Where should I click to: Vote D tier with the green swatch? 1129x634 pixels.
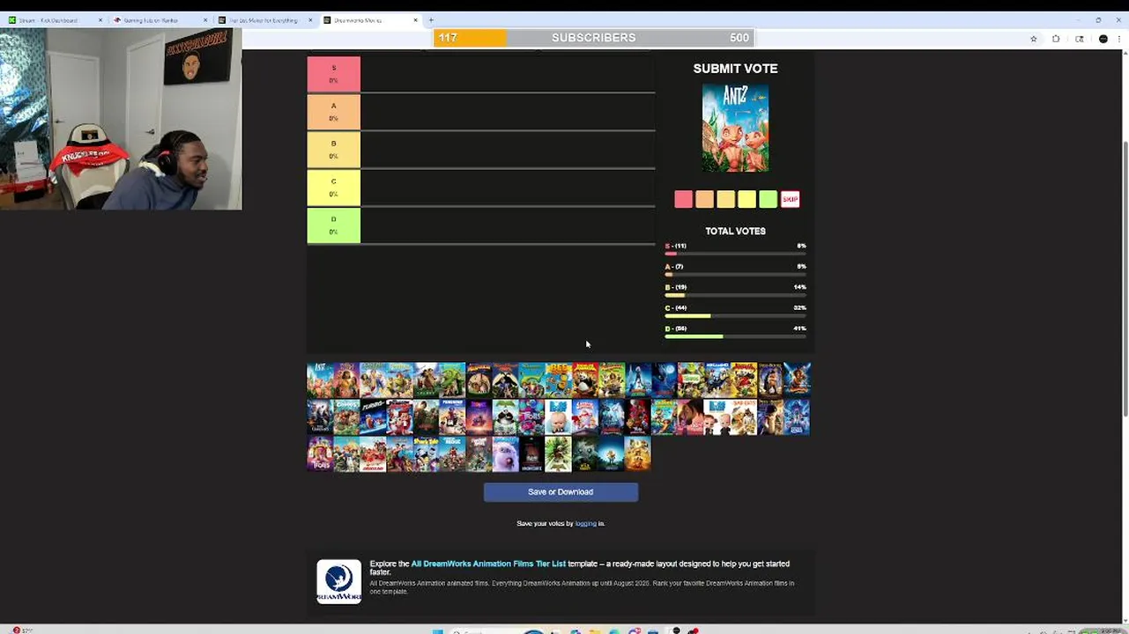click(769, 199)
